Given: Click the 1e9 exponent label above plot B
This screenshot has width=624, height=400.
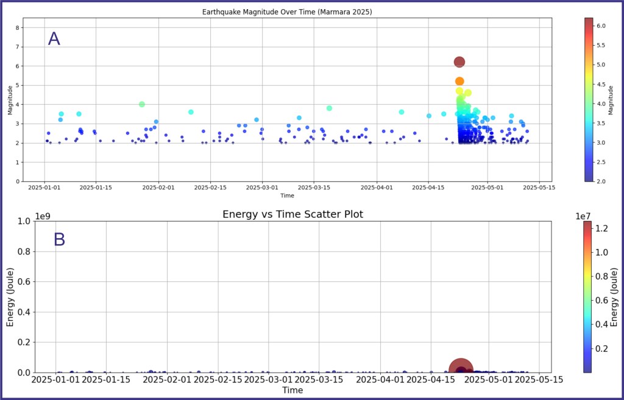Looking at the screenshot, I should 44,215.
